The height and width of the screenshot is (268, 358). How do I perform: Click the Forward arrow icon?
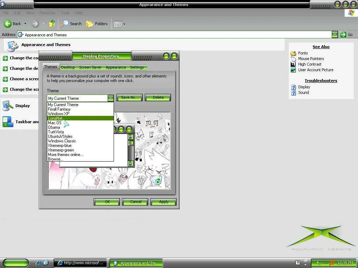[35, 24]
